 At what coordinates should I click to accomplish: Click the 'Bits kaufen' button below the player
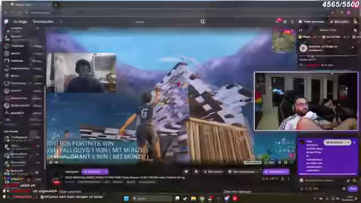(213, 171)
